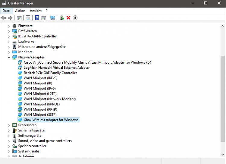
Task: Click the mouse icon beside Mäuse und andere Zeigegeräte
Action: 14,47
